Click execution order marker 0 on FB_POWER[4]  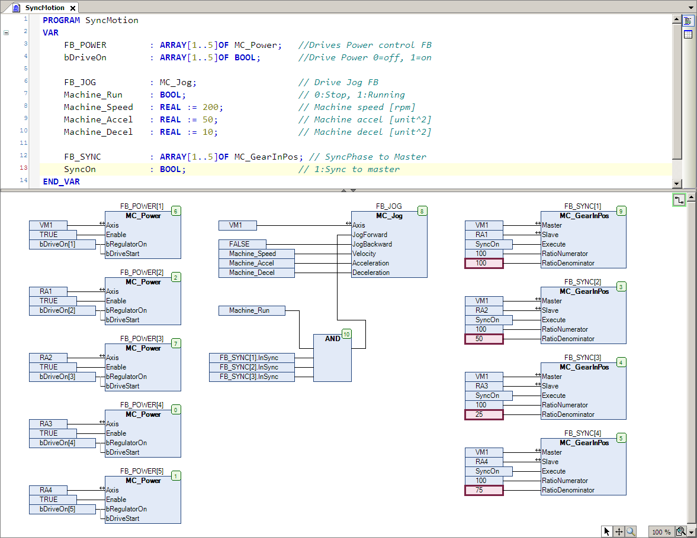pos(176,409)
